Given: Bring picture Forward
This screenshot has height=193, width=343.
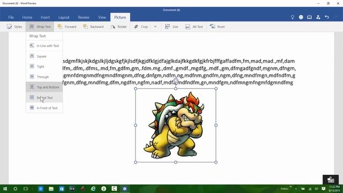Looking at the screenshot, I should click(66, 27).
